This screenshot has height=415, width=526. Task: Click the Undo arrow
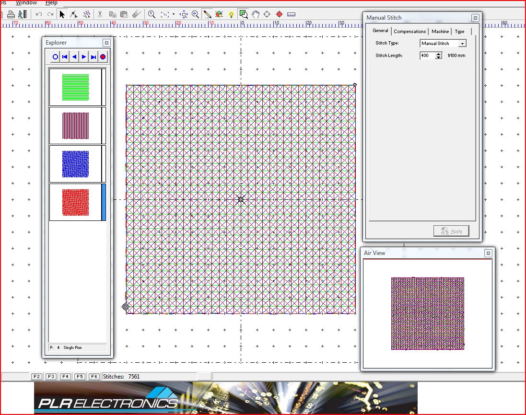[x=39, y=14]
